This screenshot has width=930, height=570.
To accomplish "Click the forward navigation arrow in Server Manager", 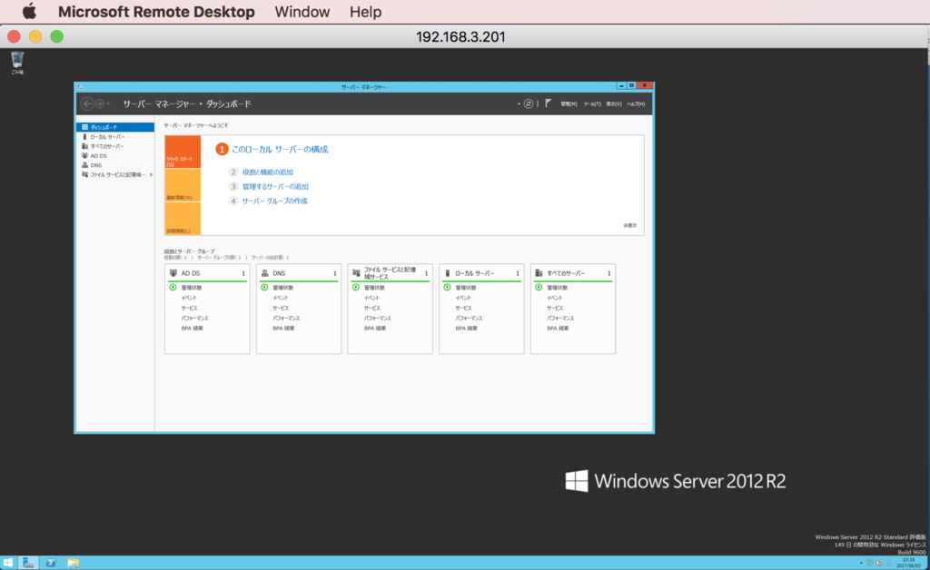I will pos(100,103).
